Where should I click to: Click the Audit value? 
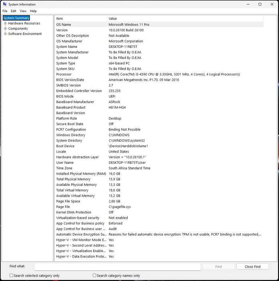(x=112, y=229)
